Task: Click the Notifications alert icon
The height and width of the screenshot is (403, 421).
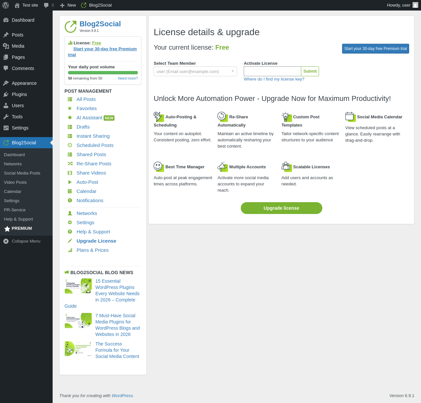Action: (70, 201)
